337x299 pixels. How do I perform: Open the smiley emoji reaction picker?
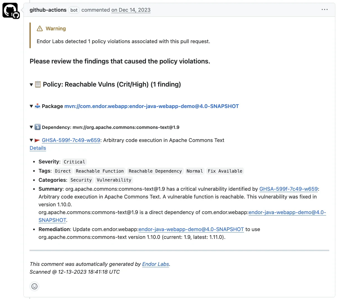pyautogui.click(x=34, y=286)
